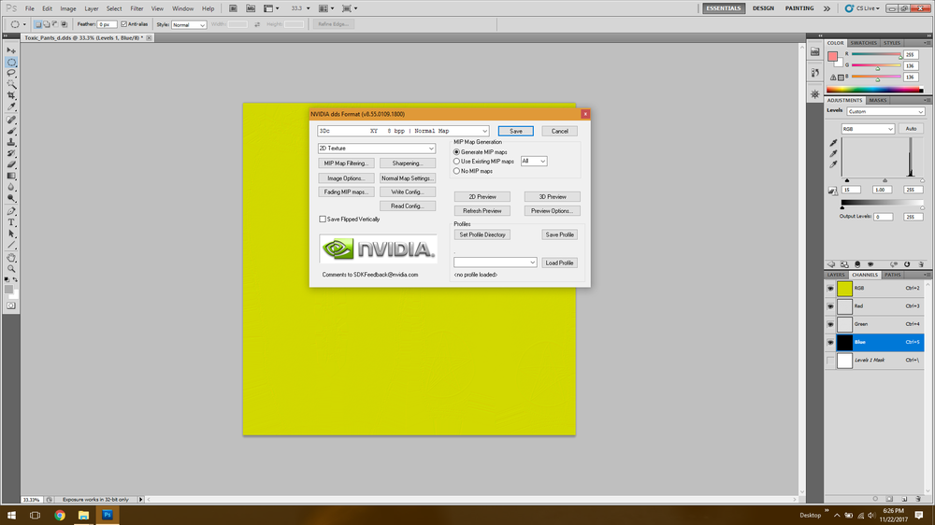Select the Line shape tool

point(11,246)
